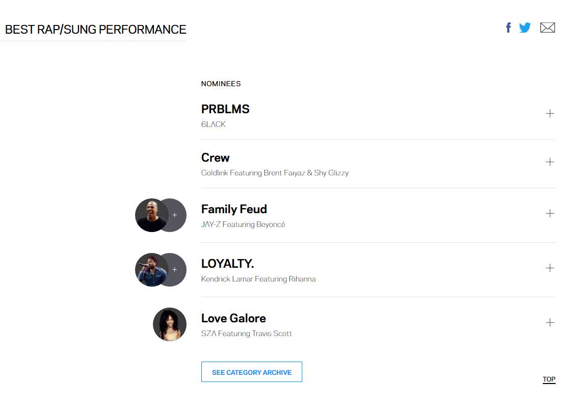Expand LOYALTY. nominee plus icon
The height and width of the screenshot is (408, 579).
pyautogui.click(x=549, y=268)
